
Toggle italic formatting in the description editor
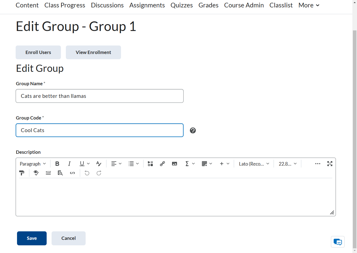[69, 164]
